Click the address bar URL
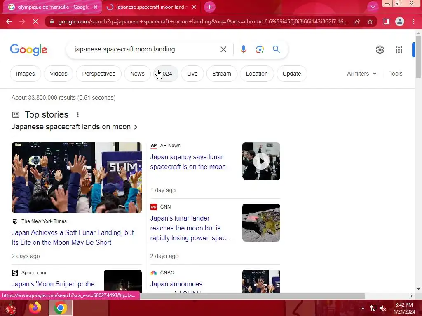Screen dimensions: 422x316 [203, 21]
